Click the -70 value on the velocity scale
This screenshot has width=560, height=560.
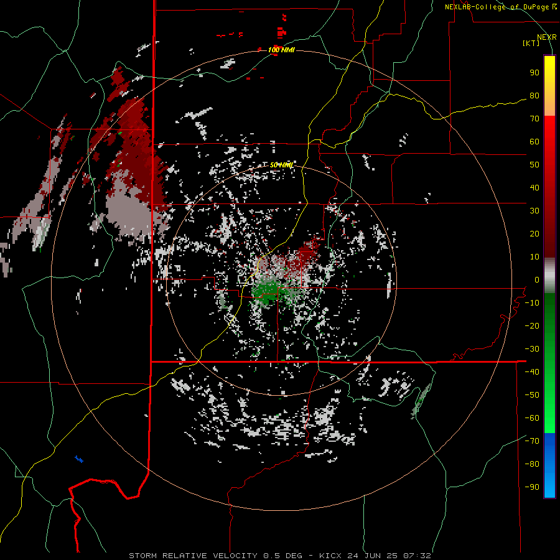tap(532, 441)
